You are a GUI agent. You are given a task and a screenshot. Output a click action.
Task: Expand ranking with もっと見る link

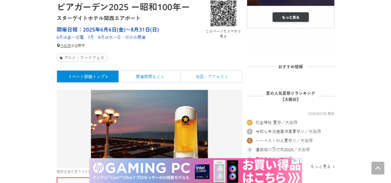pyautogui.click(x=322, y=167)
